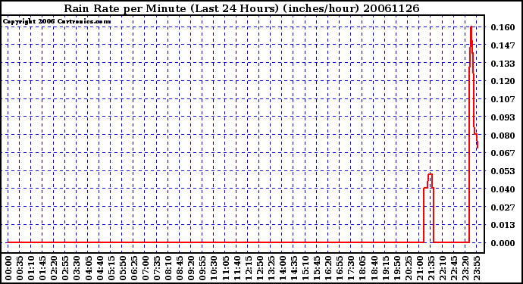Click the 21:00 time label
523x284 pixels.
coord(420,268)
